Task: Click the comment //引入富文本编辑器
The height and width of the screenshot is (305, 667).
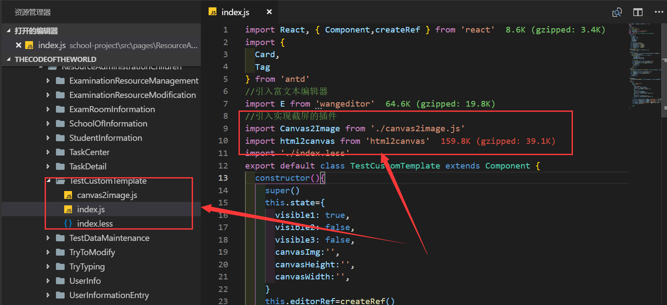Action: click(x=286, y=91)
